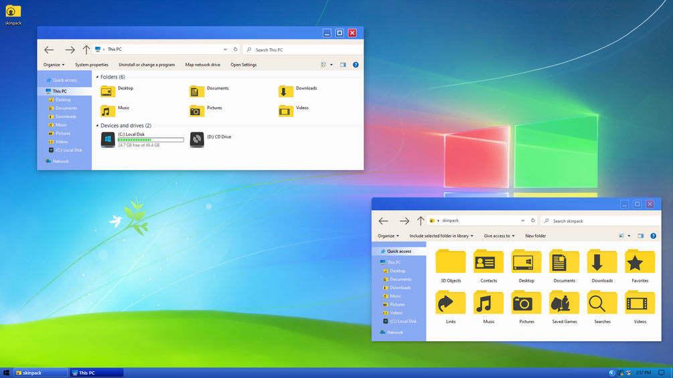
Task: Select (C:) Local Disk in This PC sidebar
Action: point(69,150)
